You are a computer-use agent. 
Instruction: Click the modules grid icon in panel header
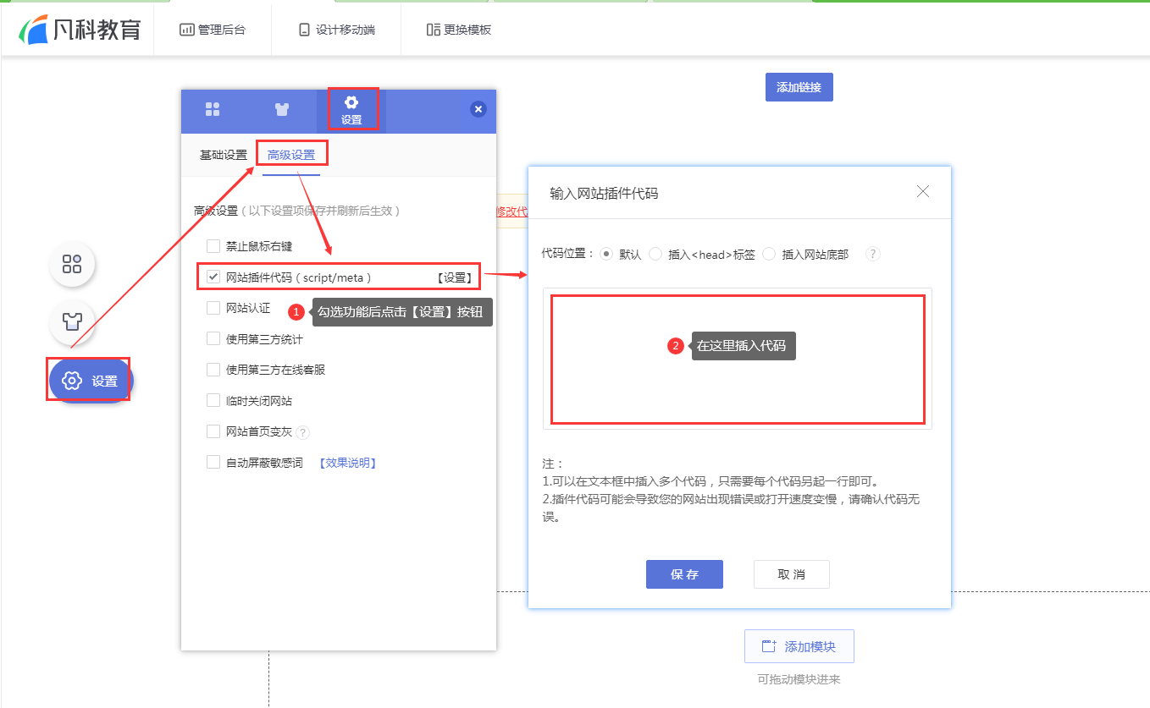coord(213,109)
